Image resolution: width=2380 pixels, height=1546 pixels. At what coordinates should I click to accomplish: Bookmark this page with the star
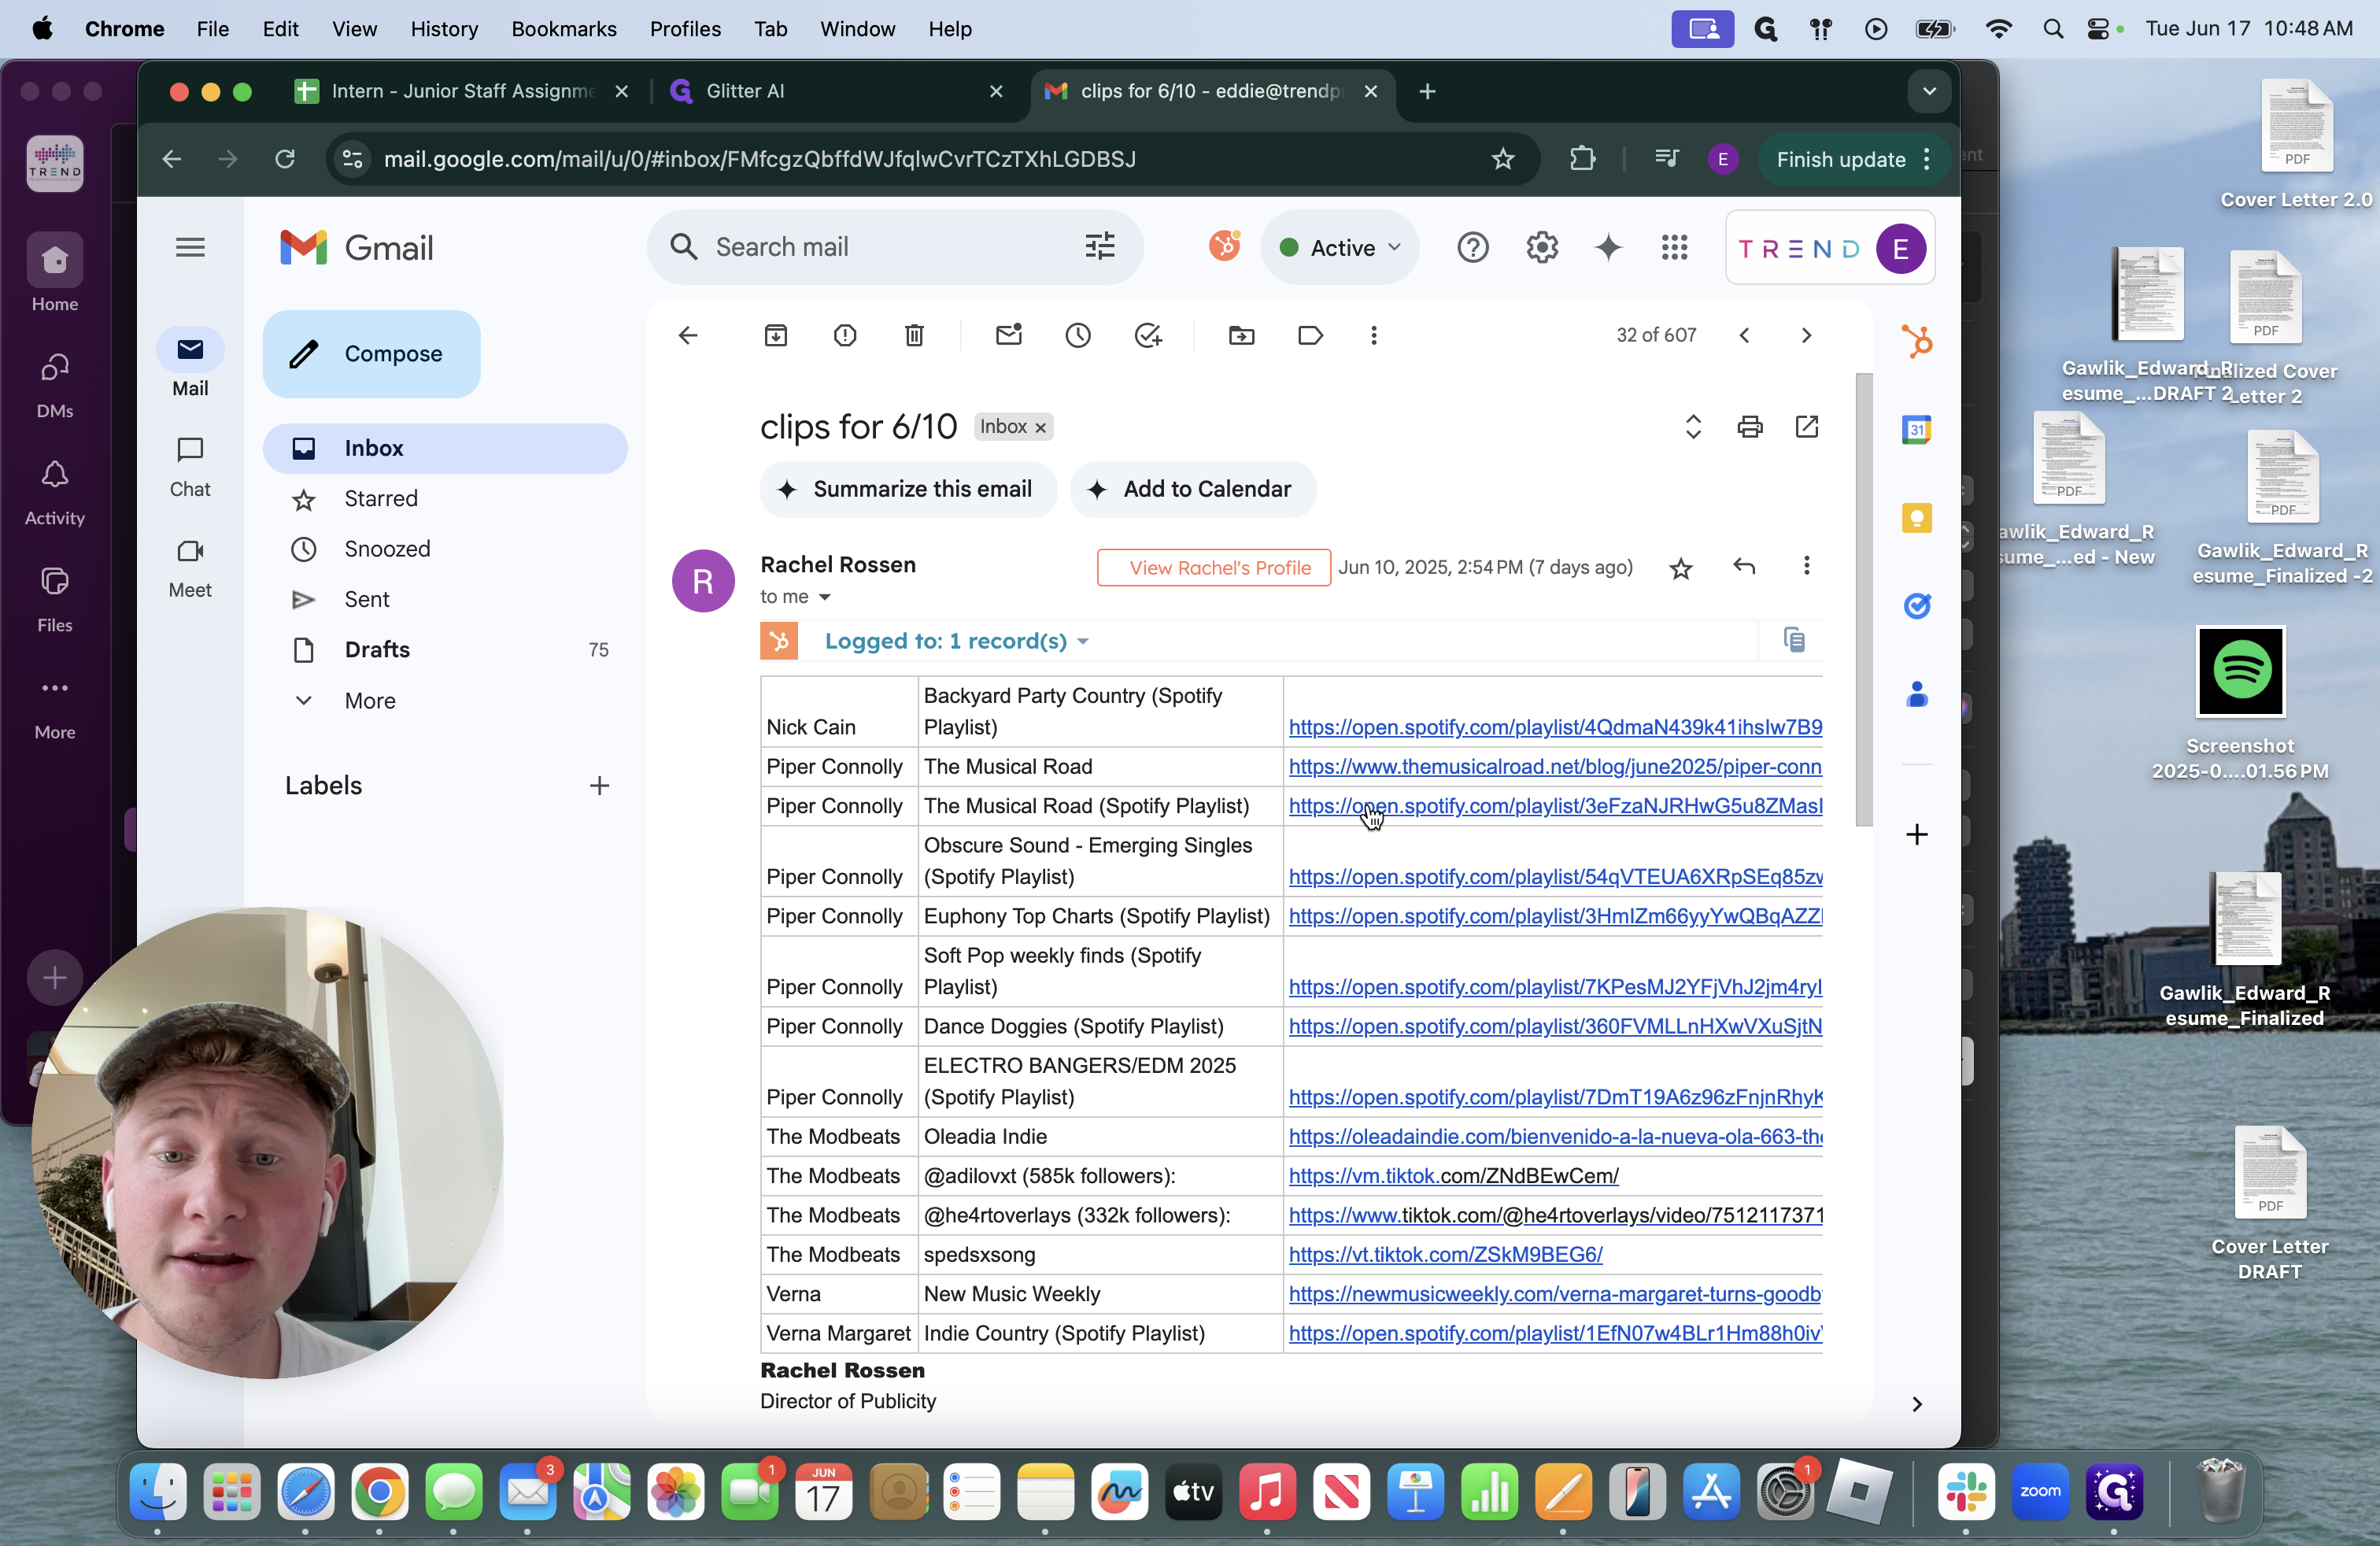click(x=1502, y=159)
